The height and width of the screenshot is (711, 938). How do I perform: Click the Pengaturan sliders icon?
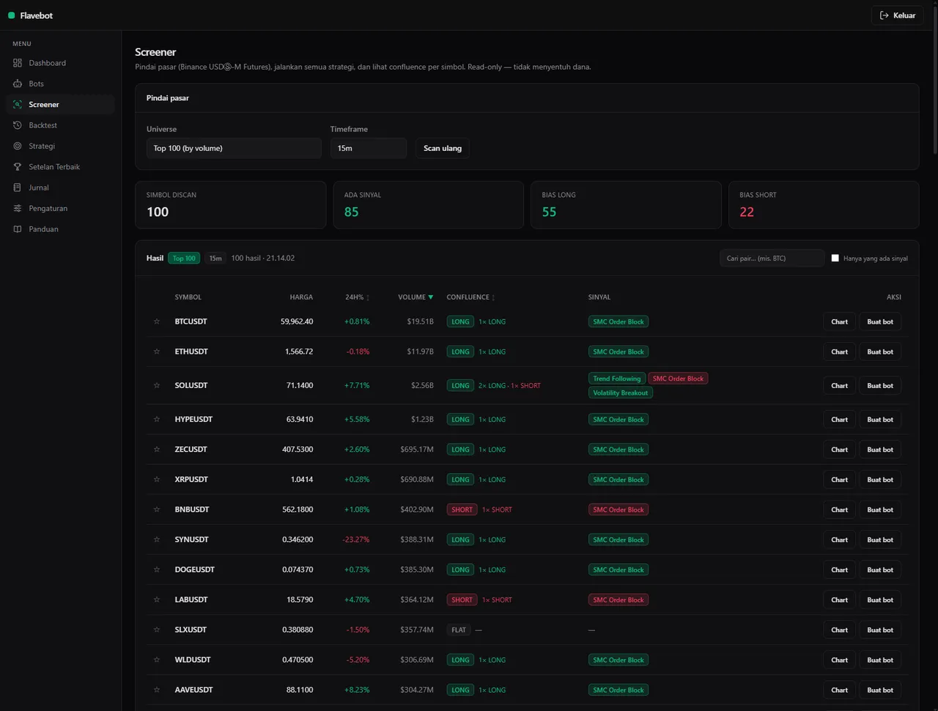point(18,208)
